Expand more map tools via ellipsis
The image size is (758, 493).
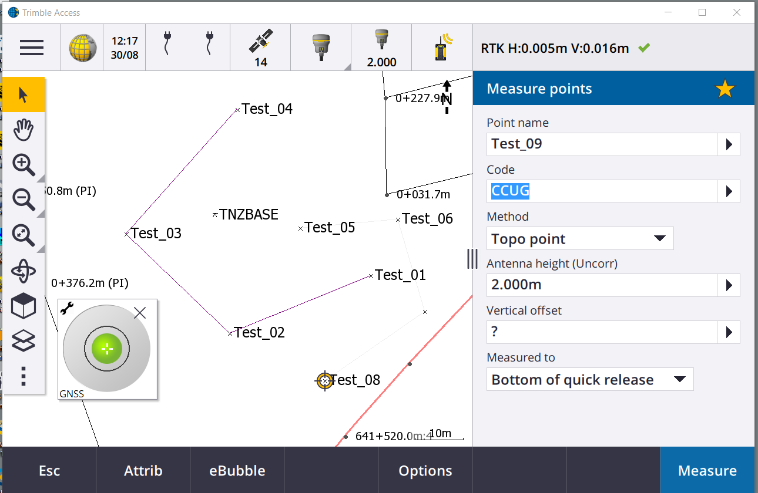[23, 376]
